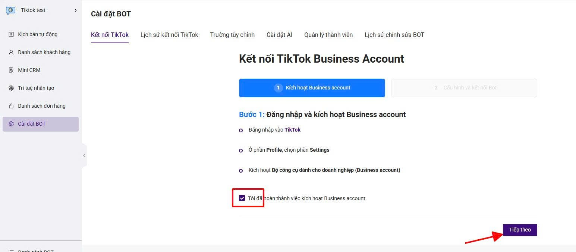Select the Kết nối TikTok tab
This screenshot has height=252, width=576.
pos(110,35)
